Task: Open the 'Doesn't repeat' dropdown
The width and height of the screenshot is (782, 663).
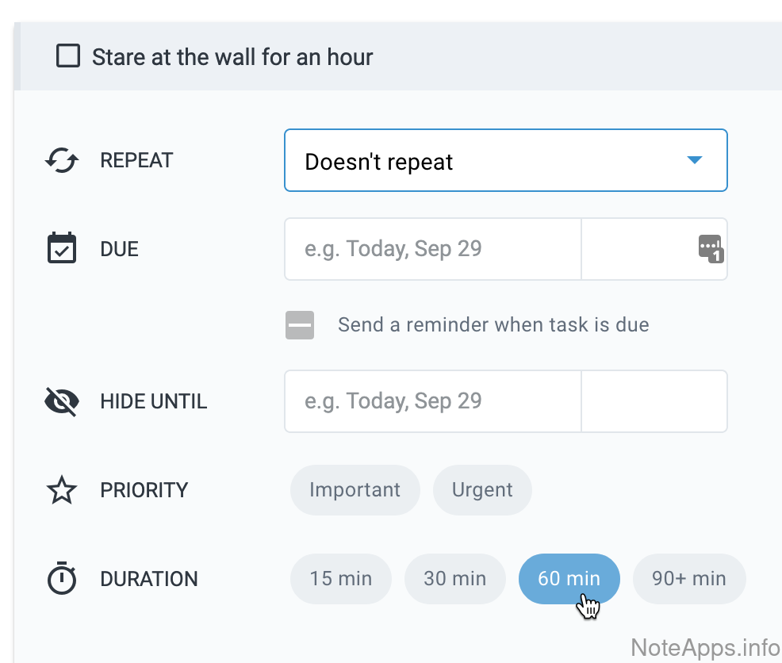Action: tap(505, 161)
